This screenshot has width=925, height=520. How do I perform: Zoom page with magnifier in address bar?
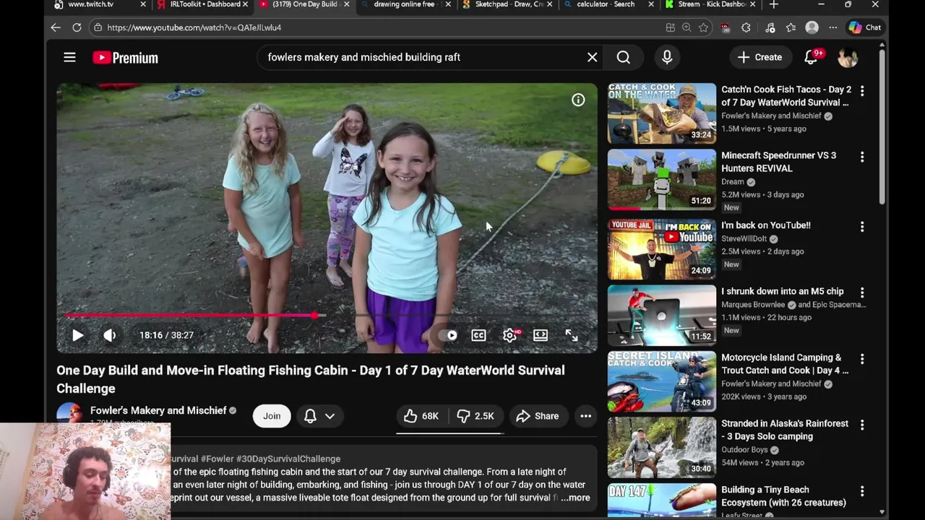(687, 27)
